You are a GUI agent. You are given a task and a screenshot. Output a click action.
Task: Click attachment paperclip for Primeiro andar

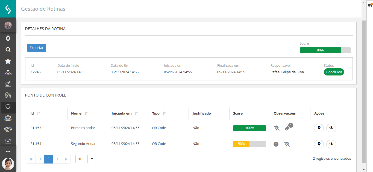point(287,128)
